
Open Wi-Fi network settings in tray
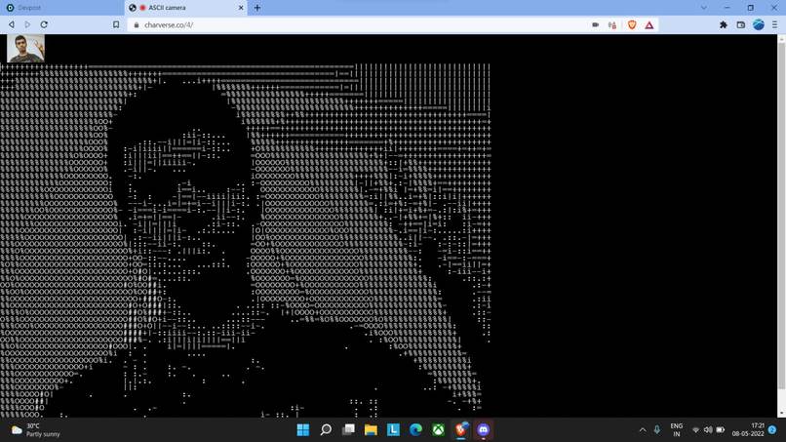pos(695,430)
